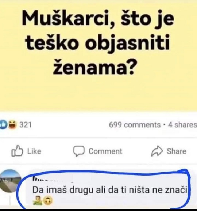Click the Share arrow icon

click(157, 151)
